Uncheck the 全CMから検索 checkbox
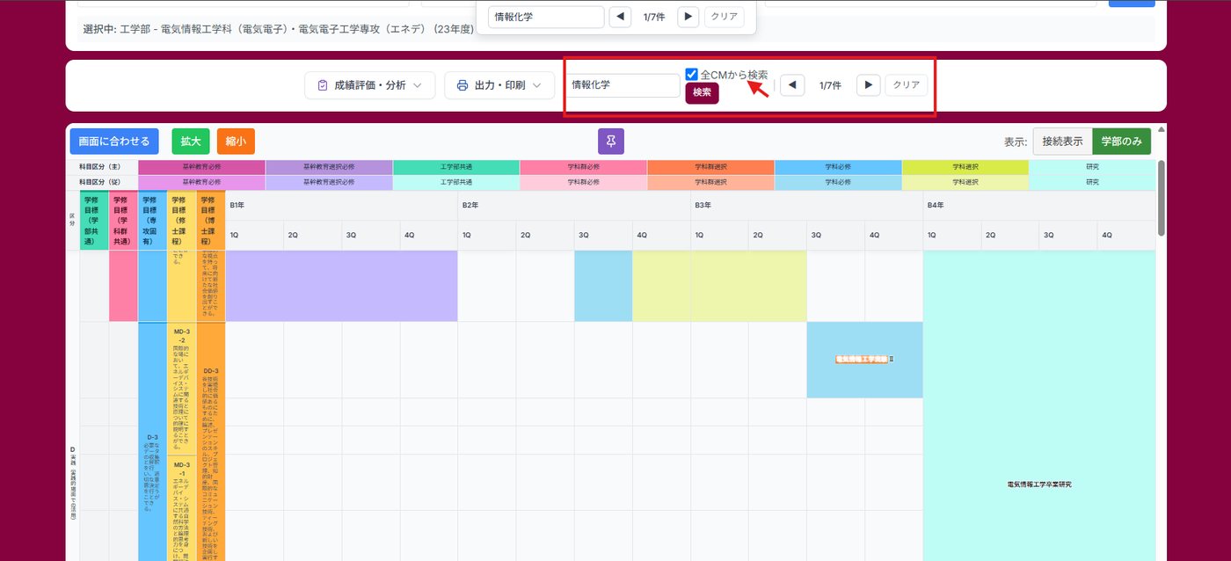 pos(692,75)
